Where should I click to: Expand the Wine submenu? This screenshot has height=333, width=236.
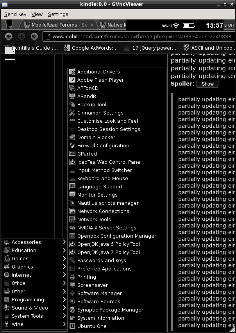coord(34,324)
